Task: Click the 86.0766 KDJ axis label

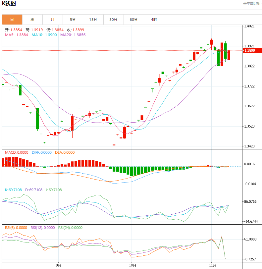Action: tap(250, 201)
